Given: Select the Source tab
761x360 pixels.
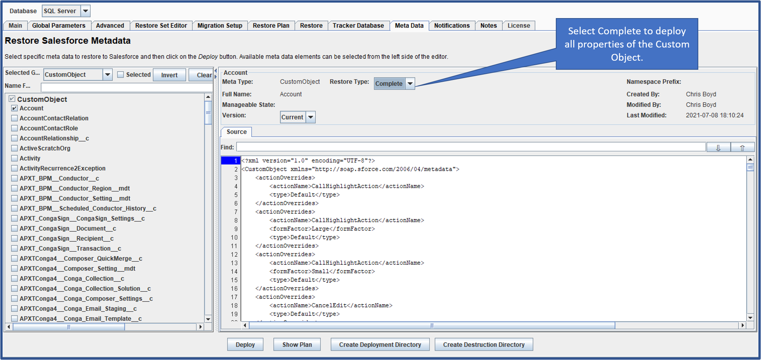Looking at the screenshot, I should (x=237, y=132).
